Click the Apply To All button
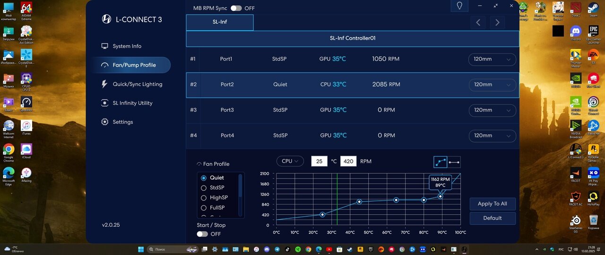This screenshot has height=255, width=605. point(492,204)
